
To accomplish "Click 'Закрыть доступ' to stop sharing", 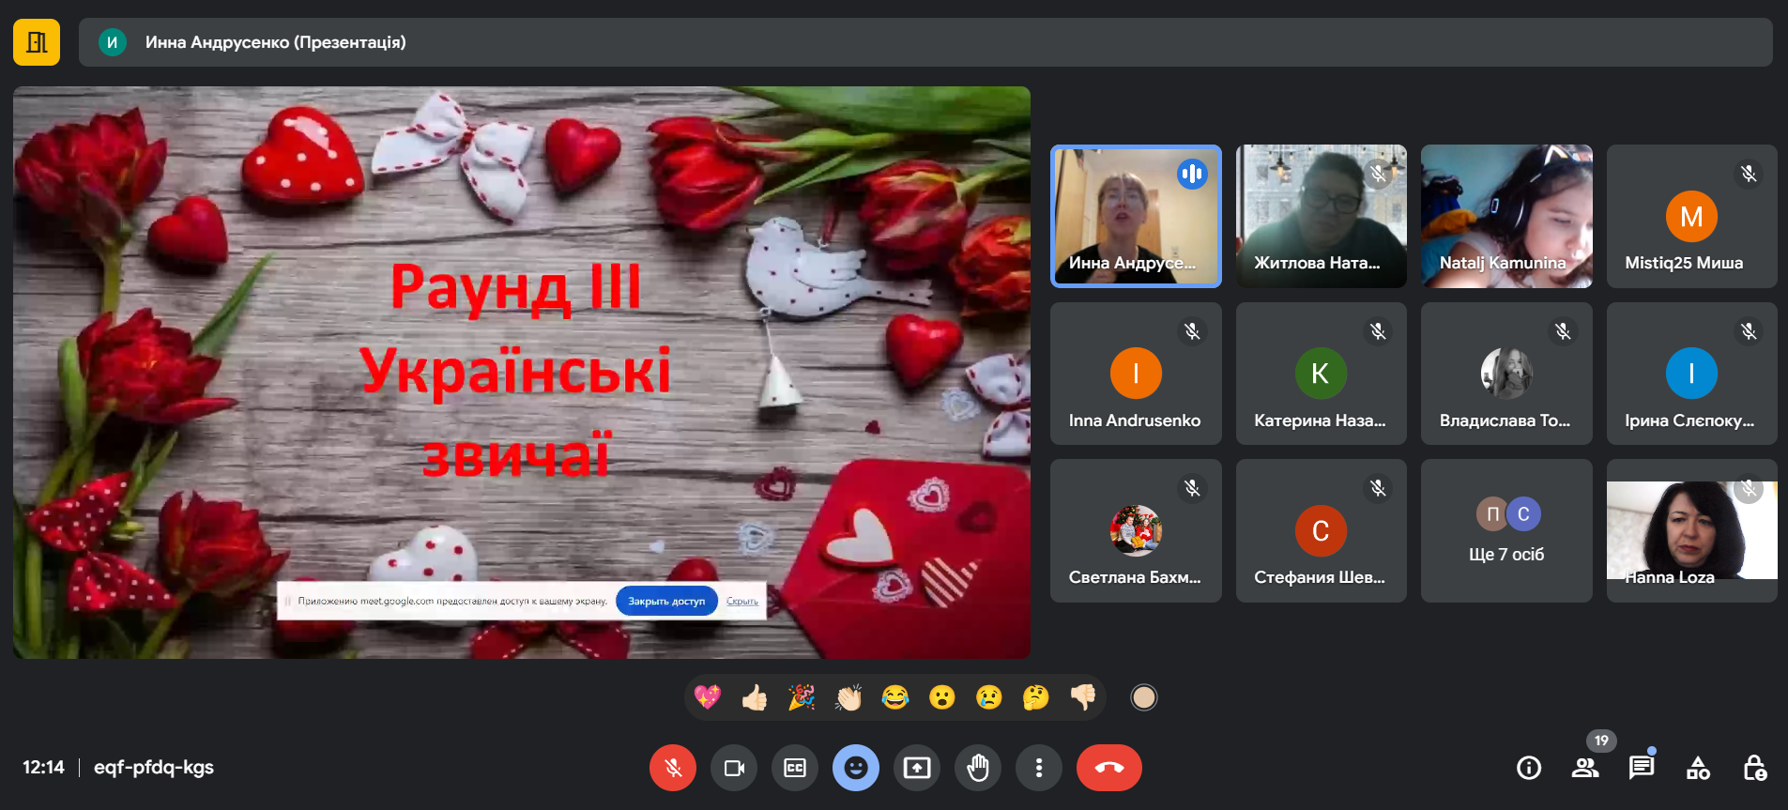I will (666, 602).
